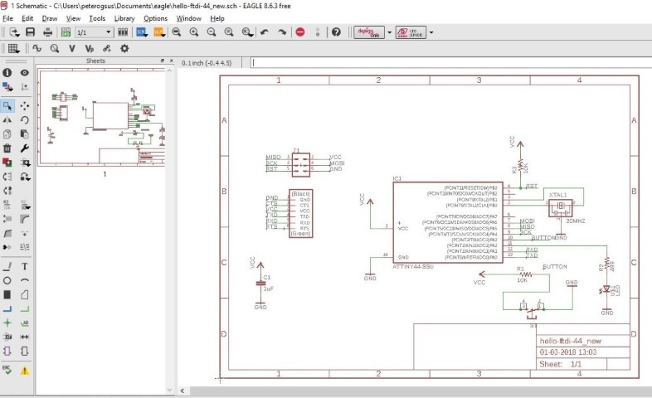Screen dimensions: 652x398
Task: Save the schematic
Action: click(x=31, y=32)
